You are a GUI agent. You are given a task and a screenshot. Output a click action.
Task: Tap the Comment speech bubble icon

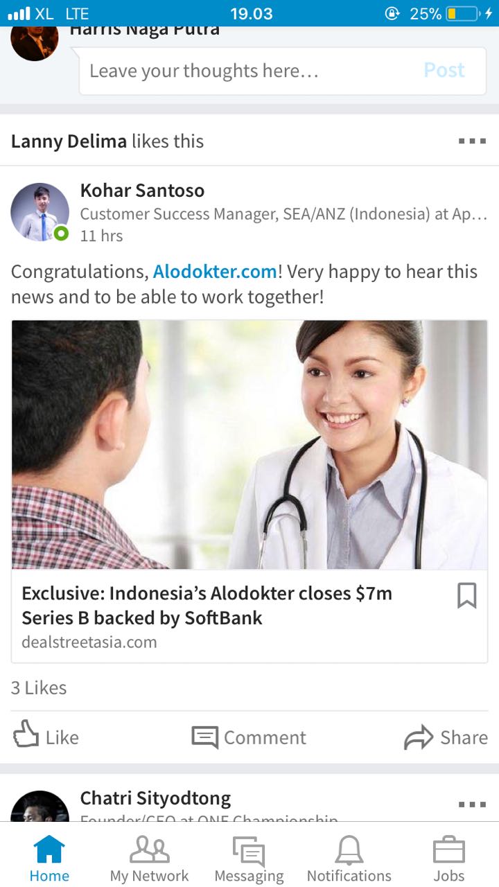click(204, 737)
